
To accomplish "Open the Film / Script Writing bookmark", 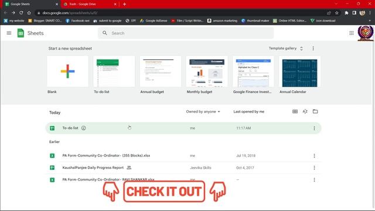I will click(x=187, y=21).
